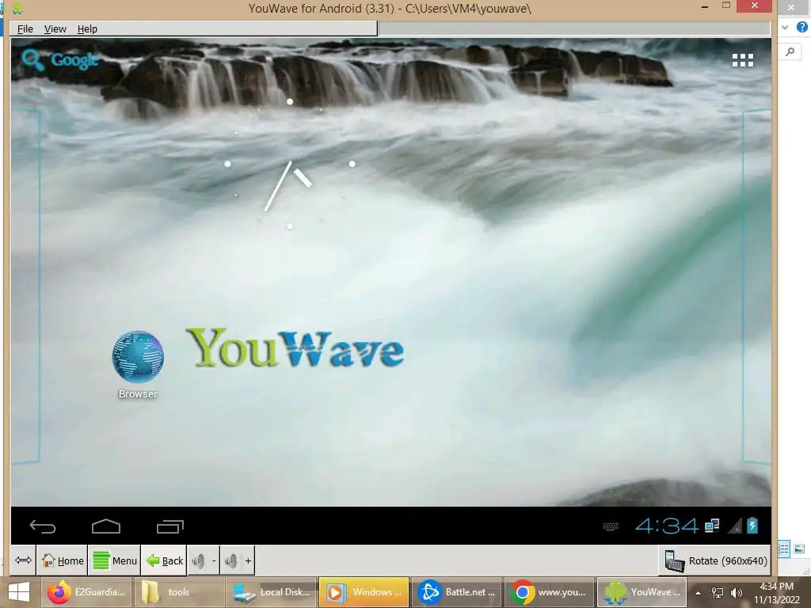Open the taskbar date and time

click(776, 593)
